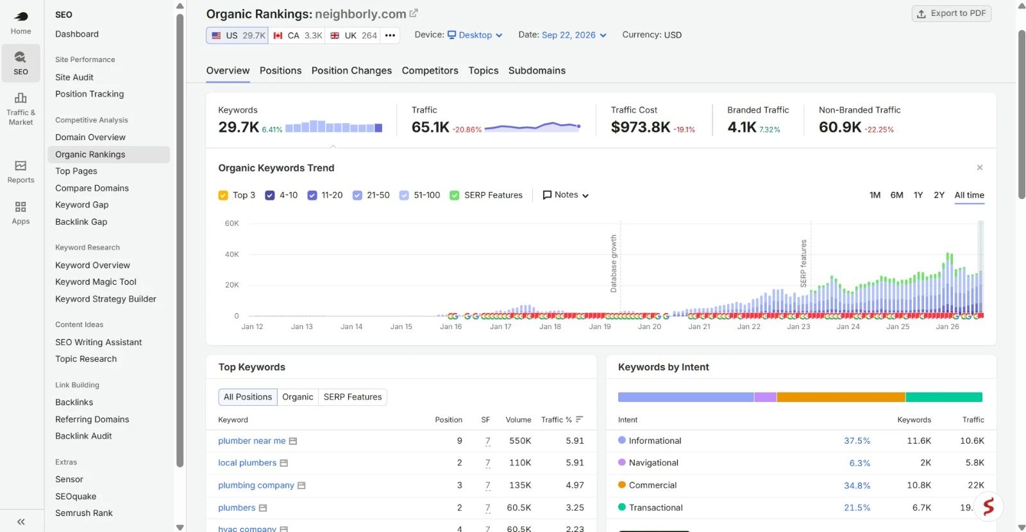Click the orange Commercial intent bar segment
Screen dimensions: 1026x532
[841, 398]
